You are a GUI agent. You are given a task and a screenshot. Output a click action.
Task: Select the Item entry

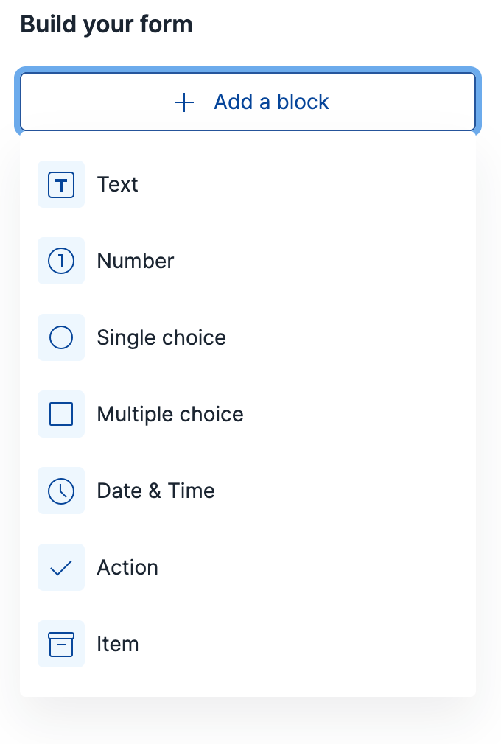coord(117,644)
